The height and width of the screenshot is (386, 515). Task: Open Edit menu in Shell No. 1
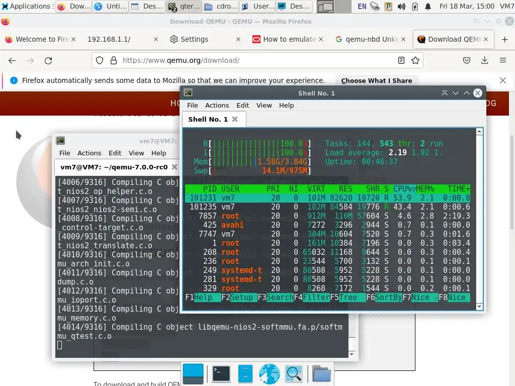coord(242,106)
